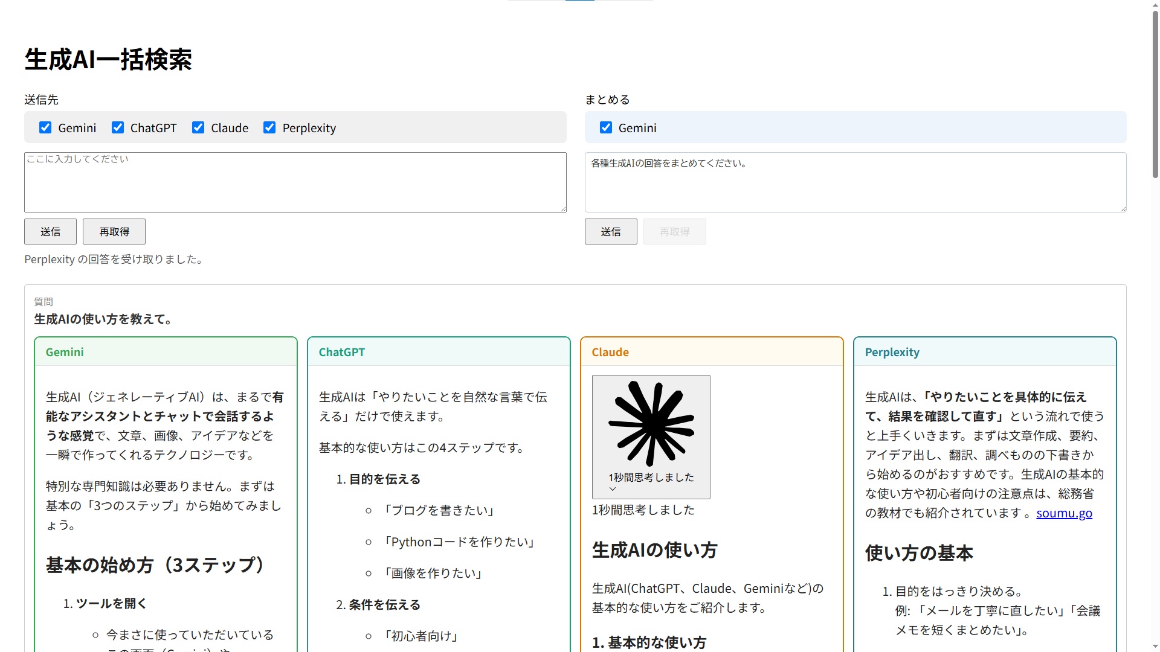The image size is (1160, 652).
Task: Click the Claude heading 生成AIの使い方
Action: pos(655,550)
